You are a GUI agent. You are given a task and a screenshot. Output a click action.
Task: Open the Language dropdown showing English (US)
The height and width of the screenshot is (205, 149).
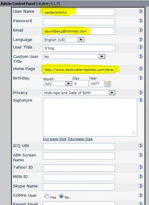64,40
